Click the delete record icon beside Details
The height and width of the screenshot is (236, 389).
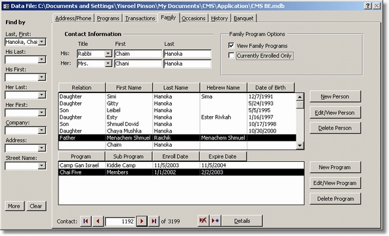tap(203, 220)
